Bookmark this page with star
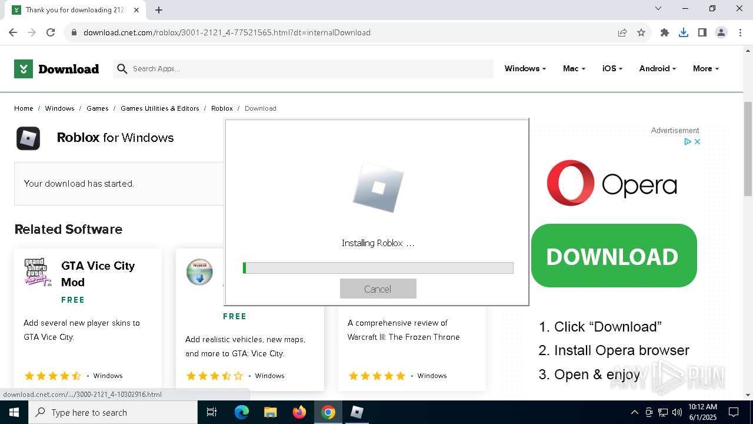The width and height of the screenshot is (753, 424). 641,32
